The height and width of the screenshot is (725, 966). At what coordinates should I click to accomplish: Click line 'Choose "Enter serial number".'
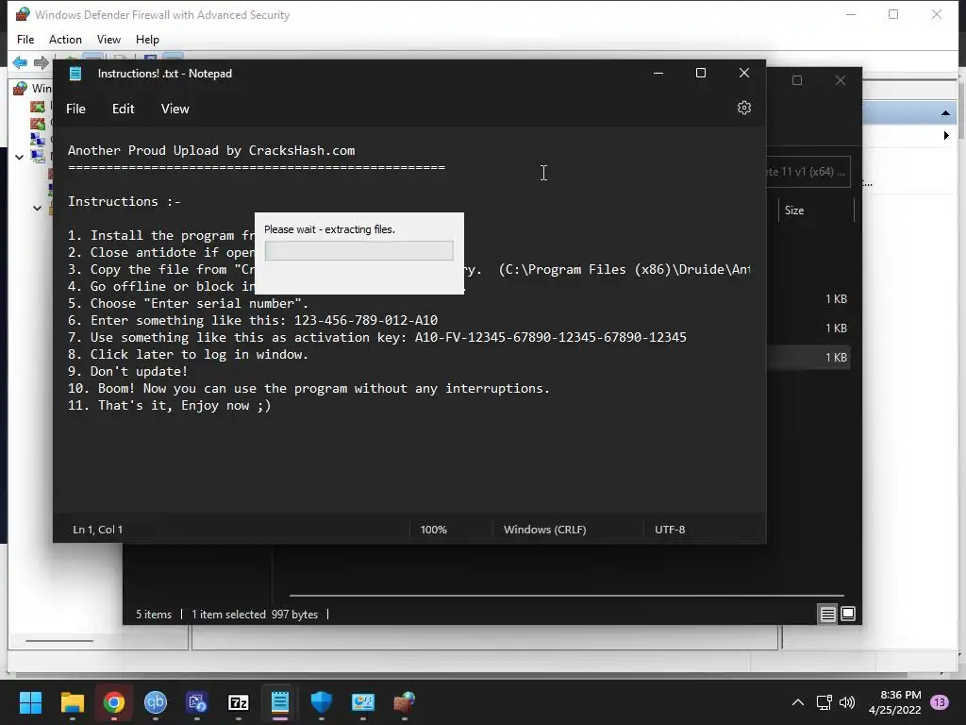point(200,303)
